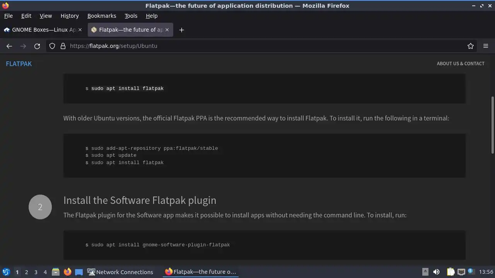The image size is (495, 278).
Task: Open the Help menu
Action: click(152, 16)
